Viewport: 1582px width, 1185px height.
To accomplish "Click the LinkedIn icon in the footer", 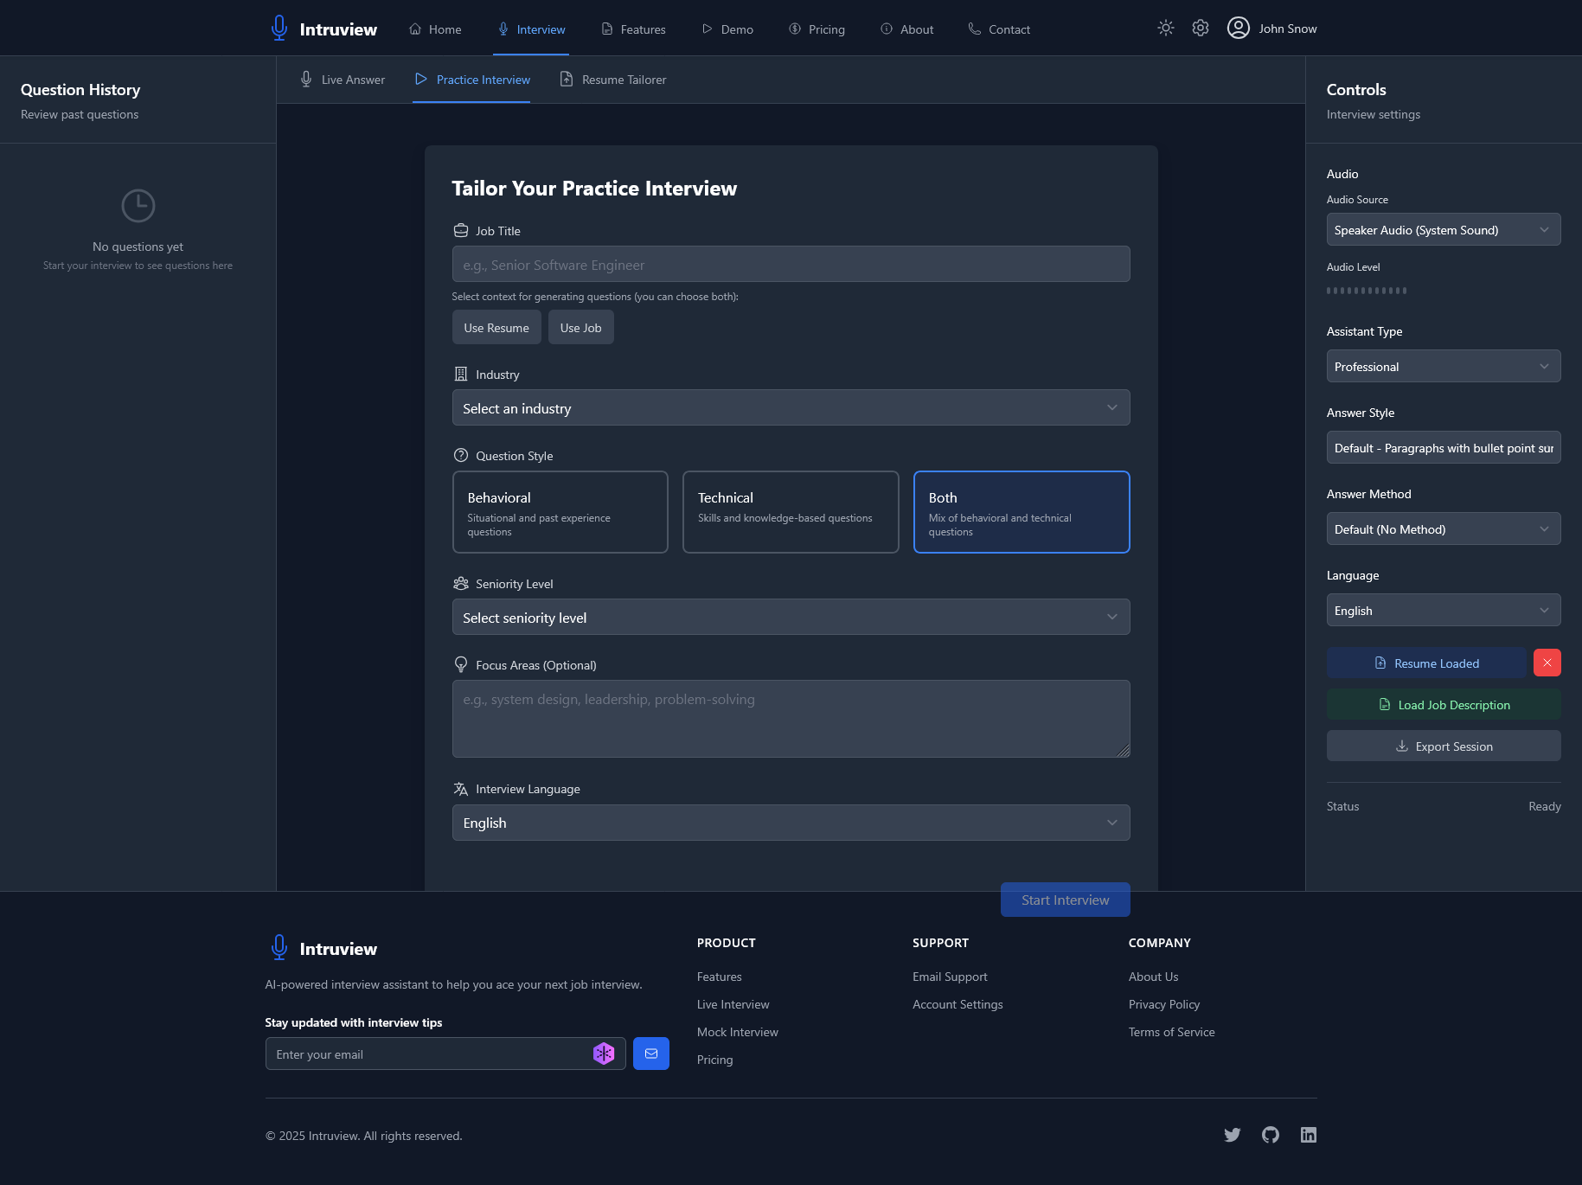I will (x=1309, y=1135).
